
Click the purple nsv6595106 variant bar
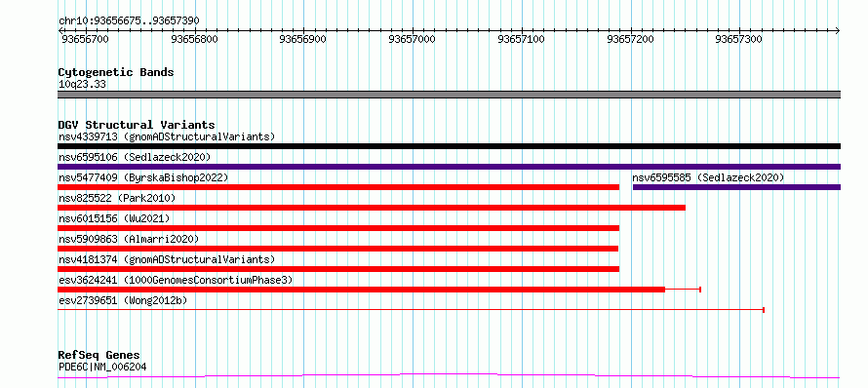tap(449, 167)
